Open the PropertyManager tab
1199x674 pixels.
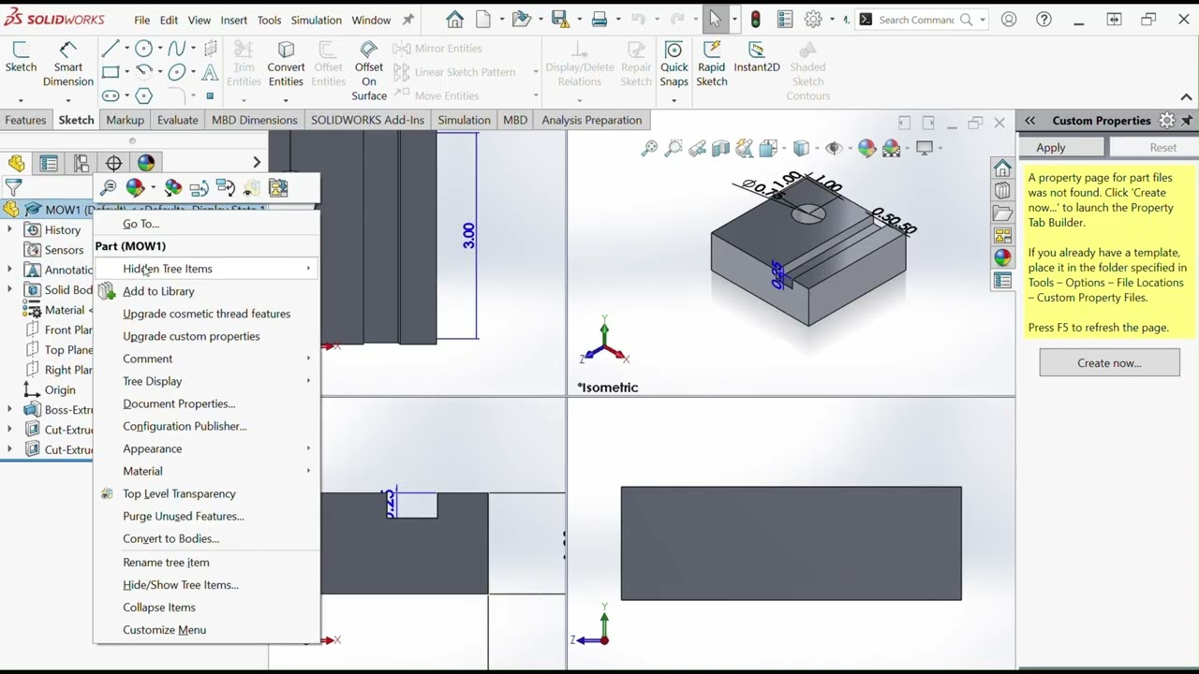[x=49, y=163]
